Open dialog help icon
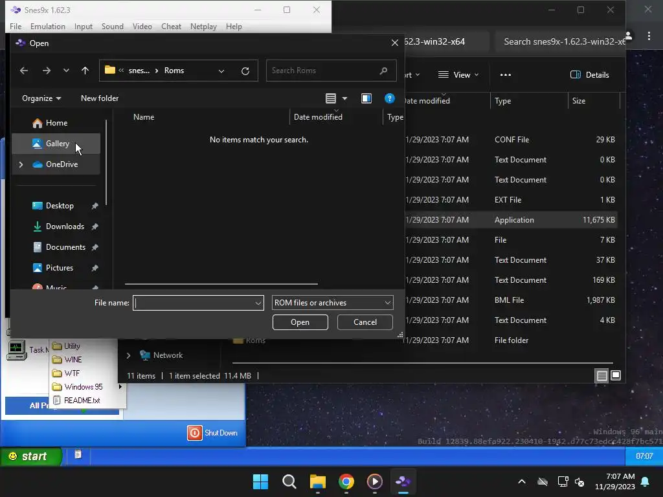This screenshot has height=497, width=663. [x=389, y=98]
